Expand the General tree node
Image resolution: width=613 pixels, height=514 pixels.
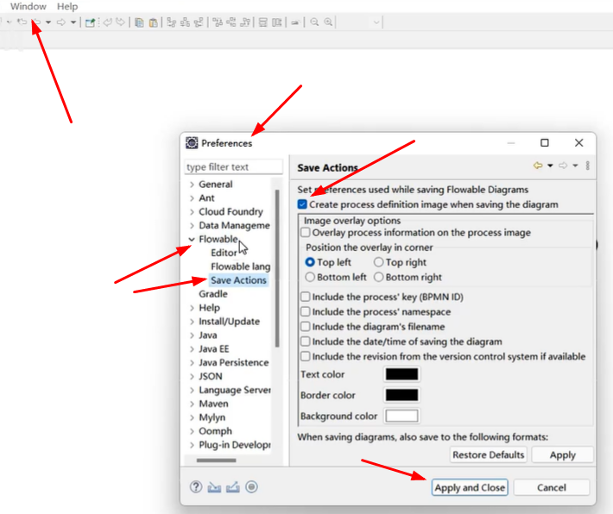[192, 185]
